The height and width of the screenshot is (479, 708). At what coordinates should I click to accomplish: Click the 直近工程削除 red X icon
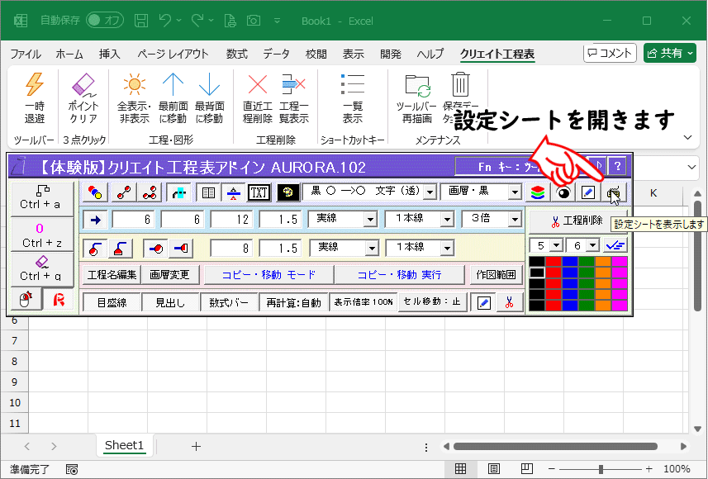point(258,84)
